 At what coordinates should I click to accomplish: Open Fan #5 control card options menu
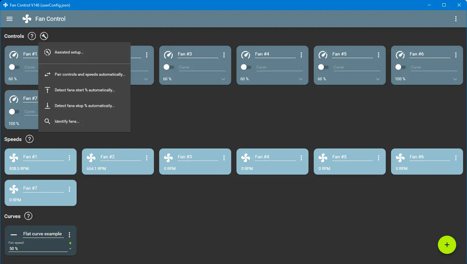click(x=379, y=55)
